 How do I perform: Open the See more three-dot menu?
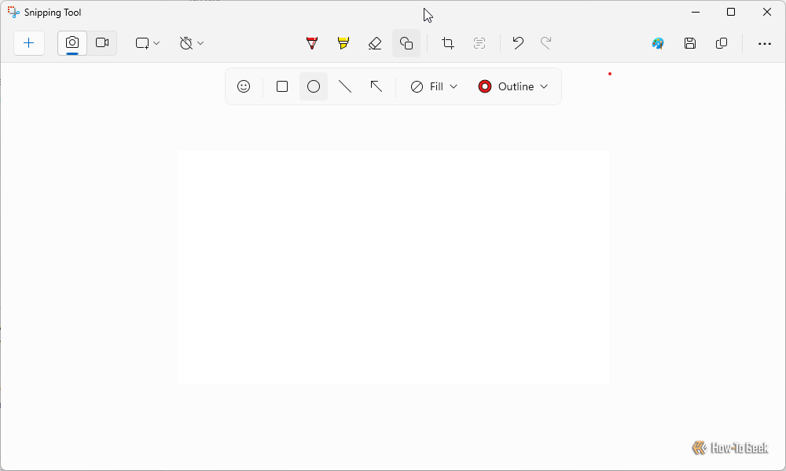coord(765,43)
